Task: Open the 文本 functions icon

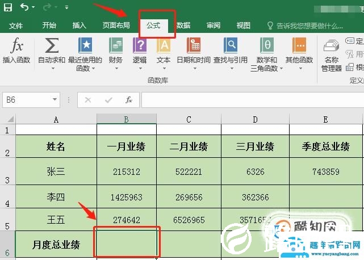Action: 164,45
